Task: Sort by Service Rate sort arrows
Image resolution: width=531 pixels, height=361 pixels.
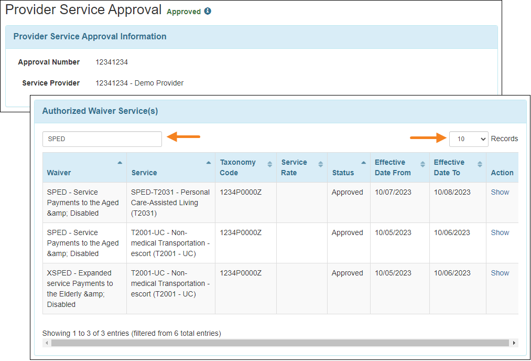Action: tap(320, 164)
